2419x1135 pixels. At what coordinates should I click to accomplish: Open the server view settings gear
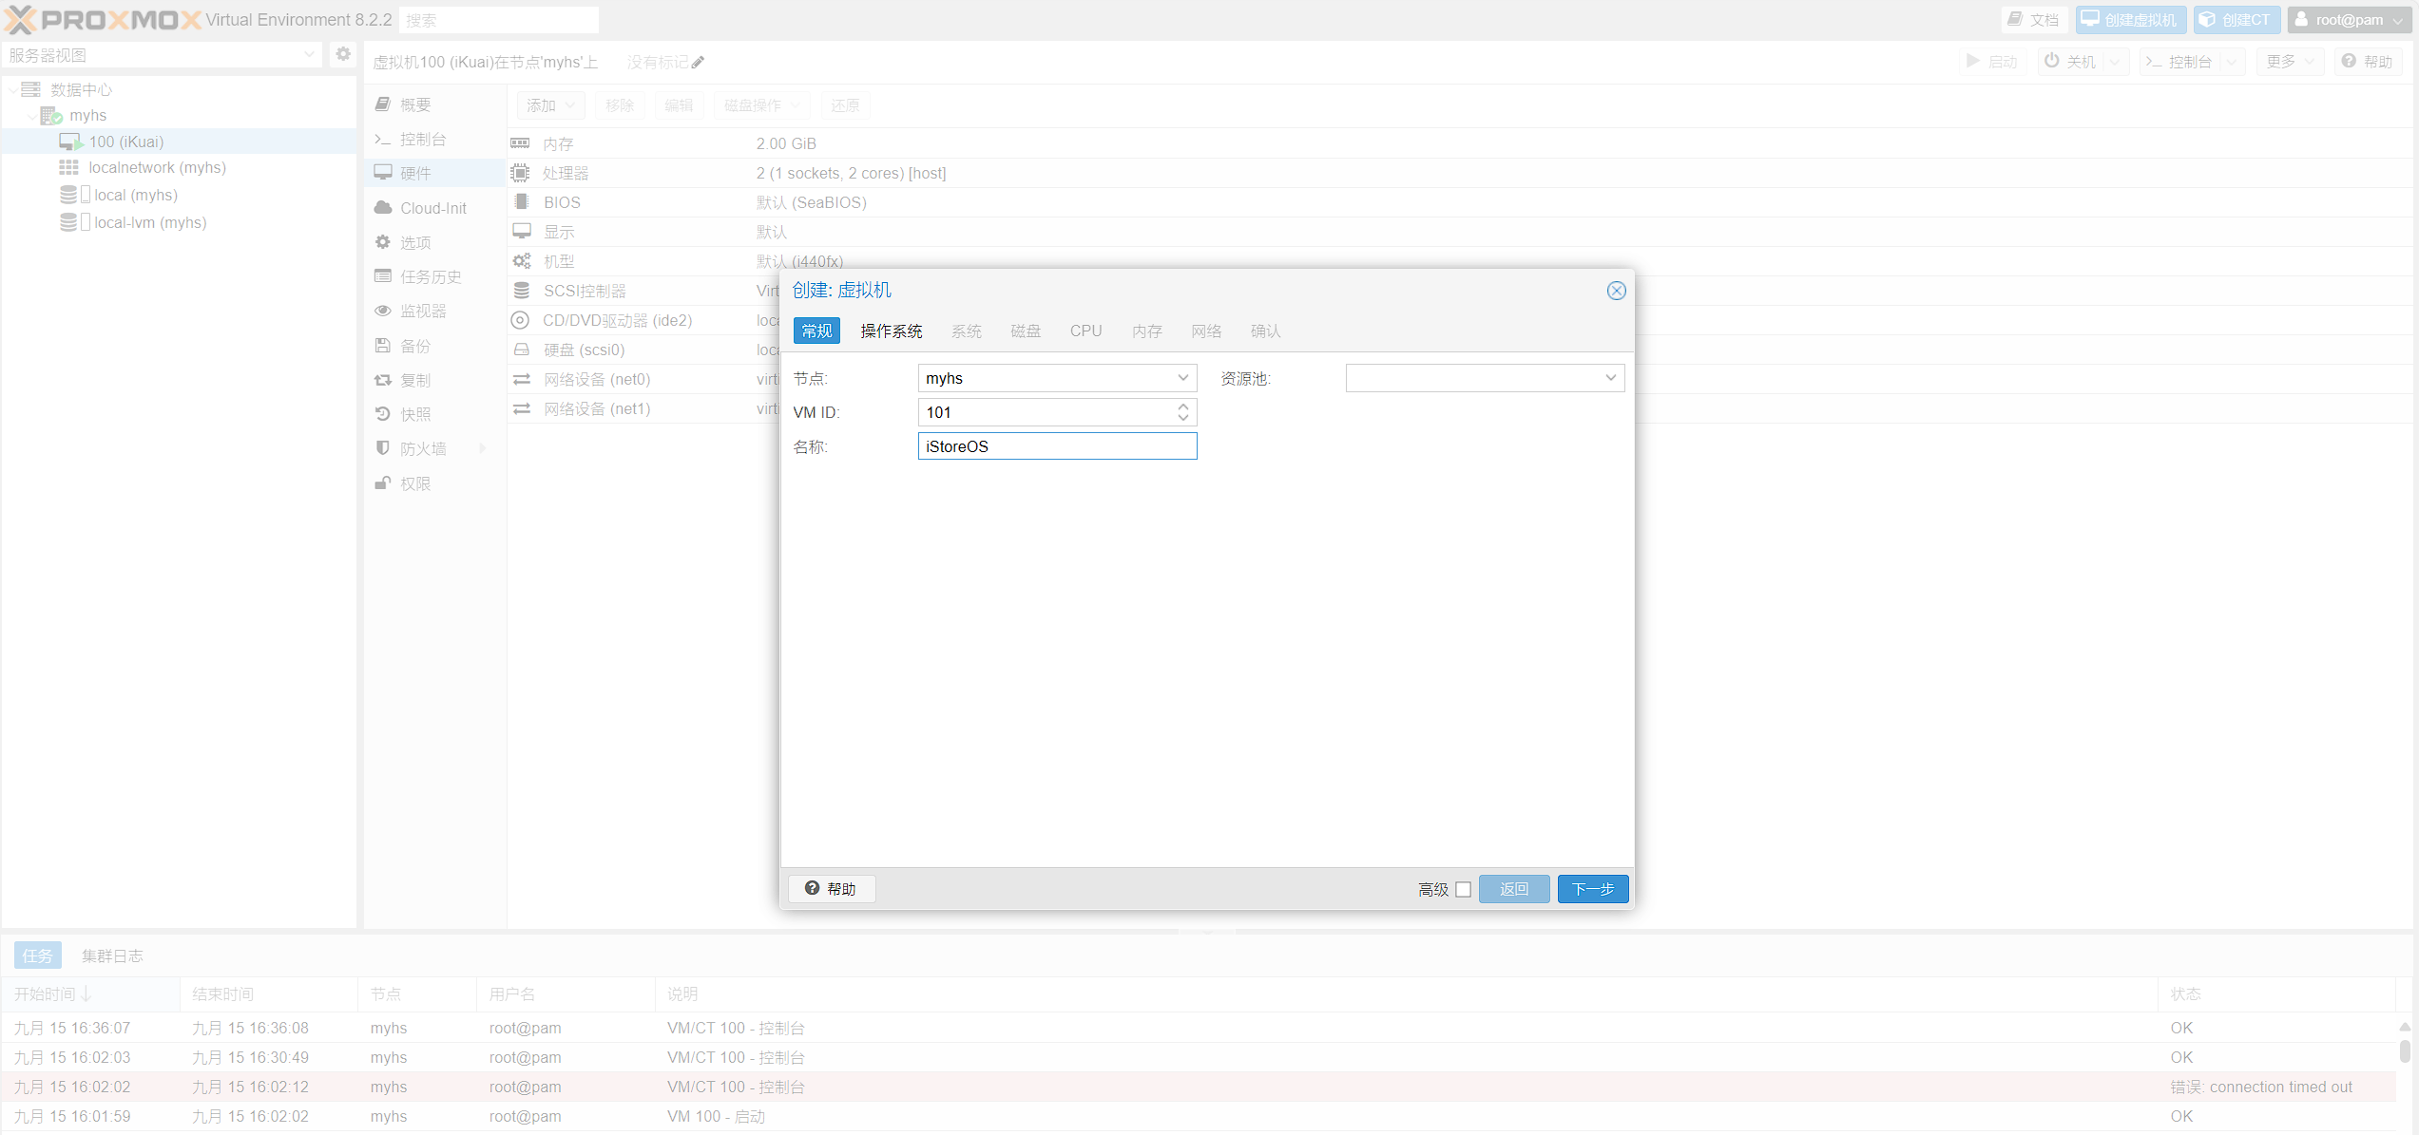coord(343,55)
